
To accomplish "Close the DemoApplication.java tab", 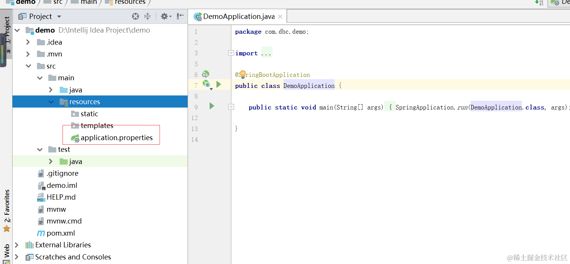I will point(280,17).
